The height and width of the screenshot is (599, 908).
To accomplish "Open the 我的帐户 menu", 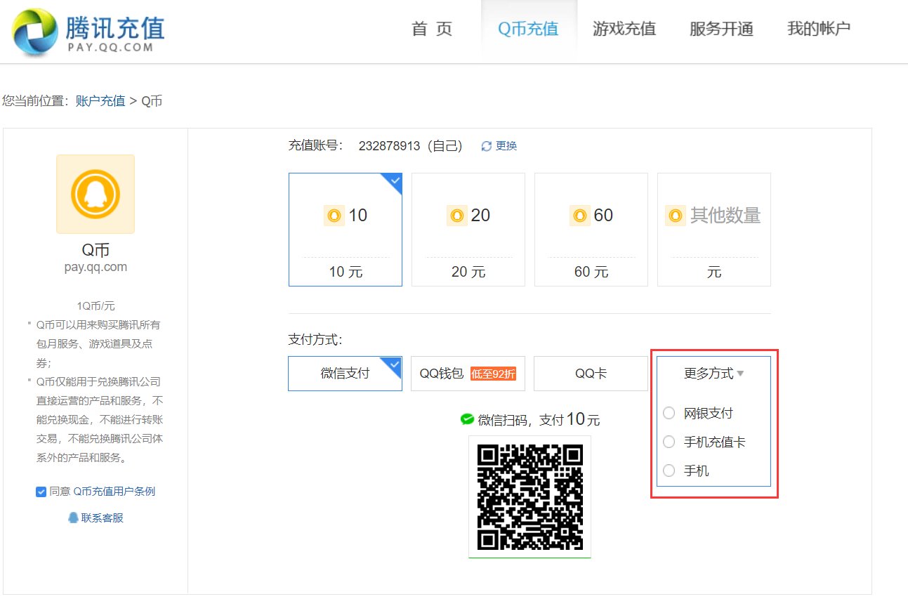I will pos(819,28).
